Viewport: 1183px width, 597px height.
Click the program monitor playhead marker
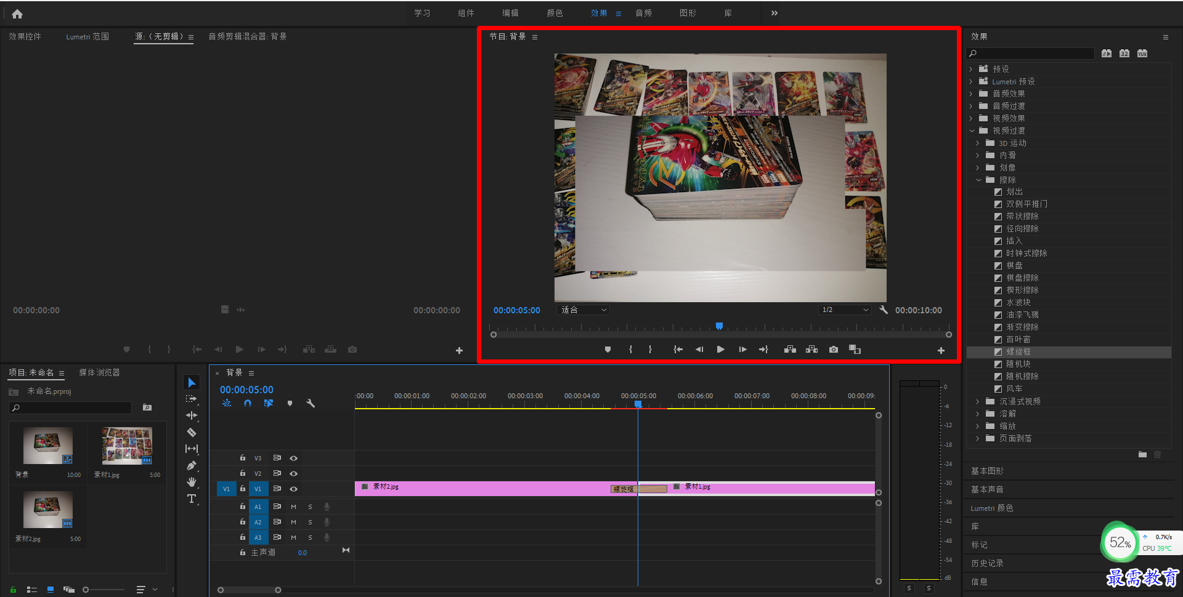coord(719,326)
